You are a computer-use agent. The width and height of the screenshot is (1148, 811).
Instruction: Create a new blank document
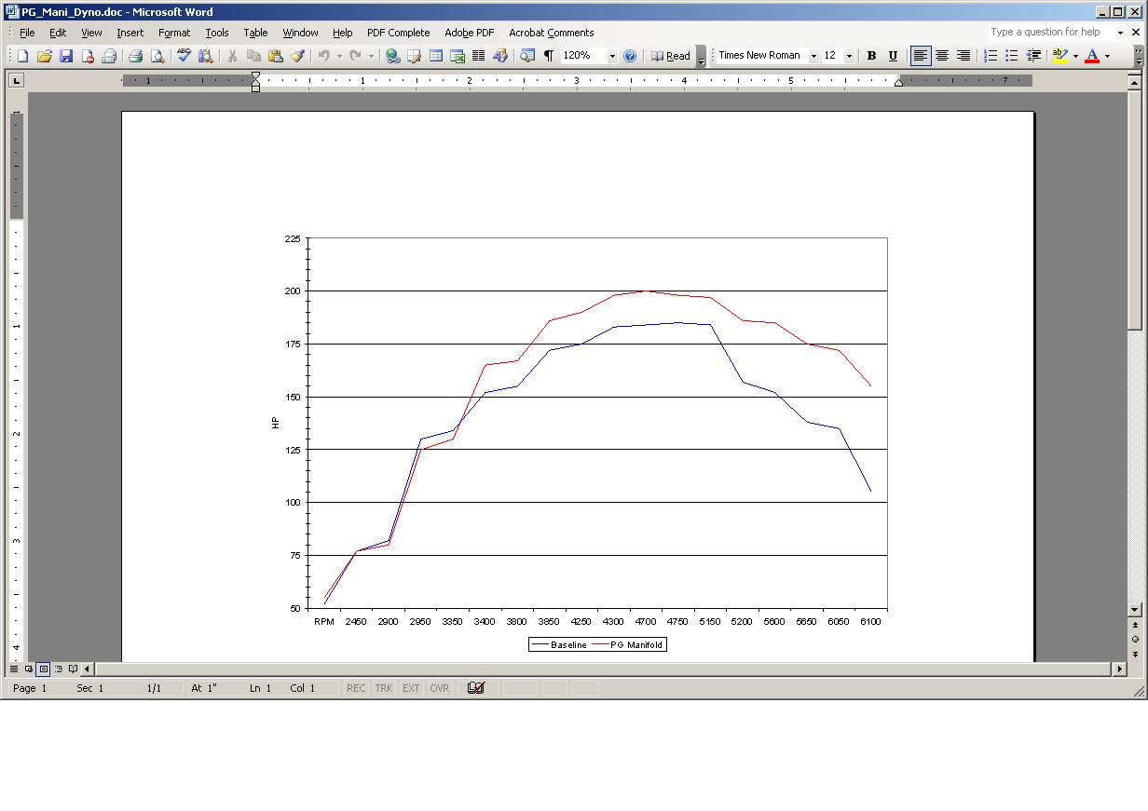[x=22, y=56]
